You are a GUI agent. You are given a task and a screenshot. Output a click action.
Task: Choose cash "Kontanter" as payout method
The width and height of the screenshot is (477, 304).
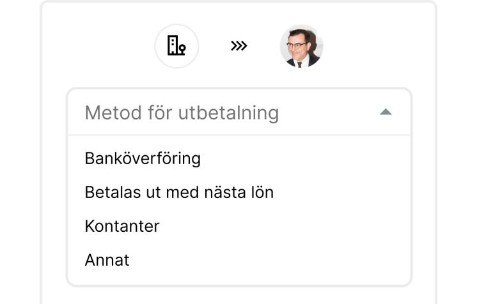pos(122,226)
